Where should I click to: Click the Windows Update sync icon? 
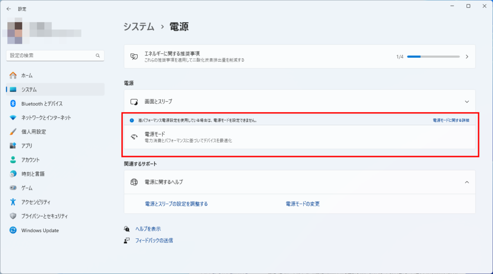[13, 230]
